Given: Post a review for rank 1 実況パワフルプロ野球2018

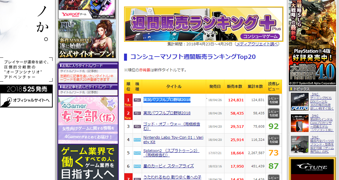Looking at the screenshot, I should [x=274, y=100].
